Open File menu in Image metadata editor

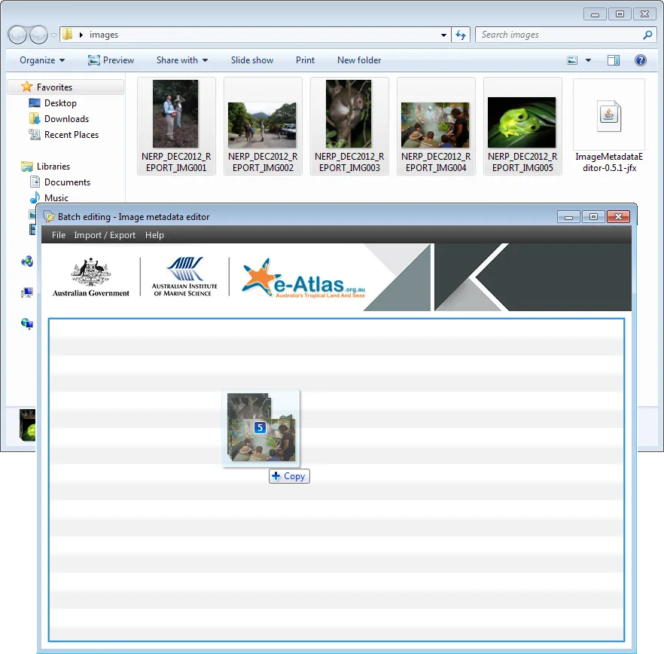coord(59,235)
